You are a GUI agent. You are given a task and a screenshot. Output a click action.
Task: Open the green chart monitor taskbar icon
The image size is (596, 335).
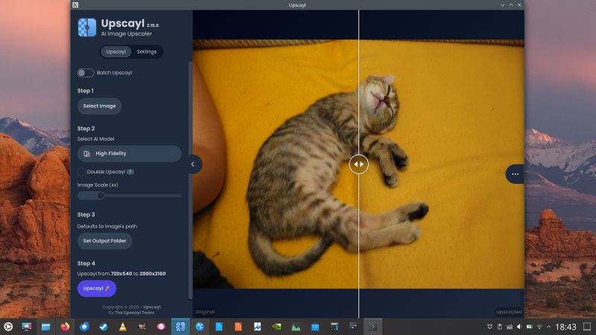point(296,327)
